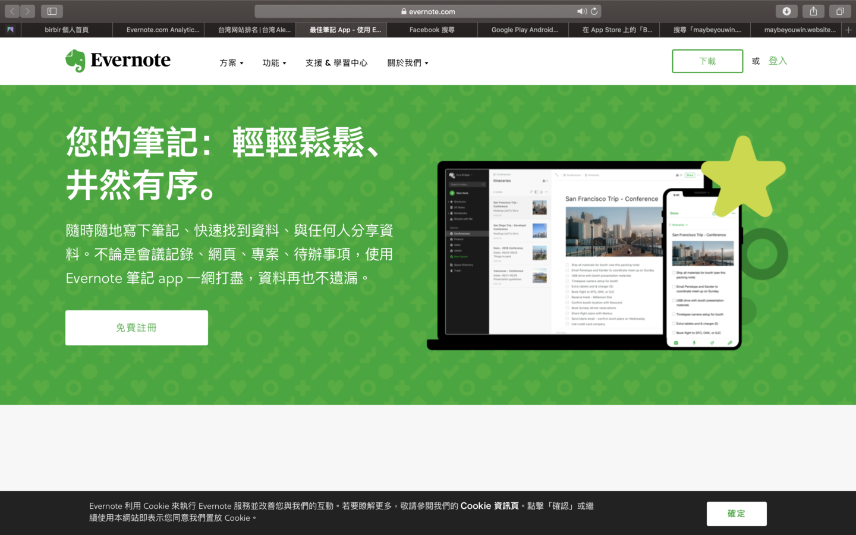Switch to 台湾网站排名 Alexa tab
856x535 pixels.
coord(250,30)
